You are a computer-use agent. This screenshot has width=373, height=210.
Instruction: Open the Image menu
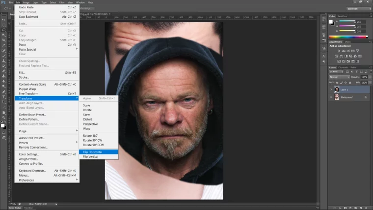tap(26, 2)
